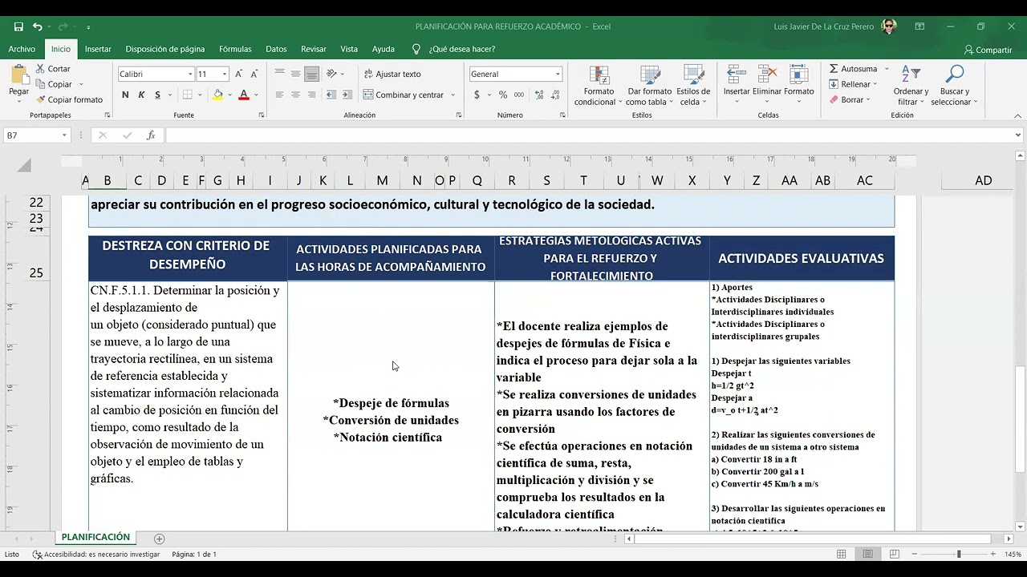Click Align right icon

311,95
